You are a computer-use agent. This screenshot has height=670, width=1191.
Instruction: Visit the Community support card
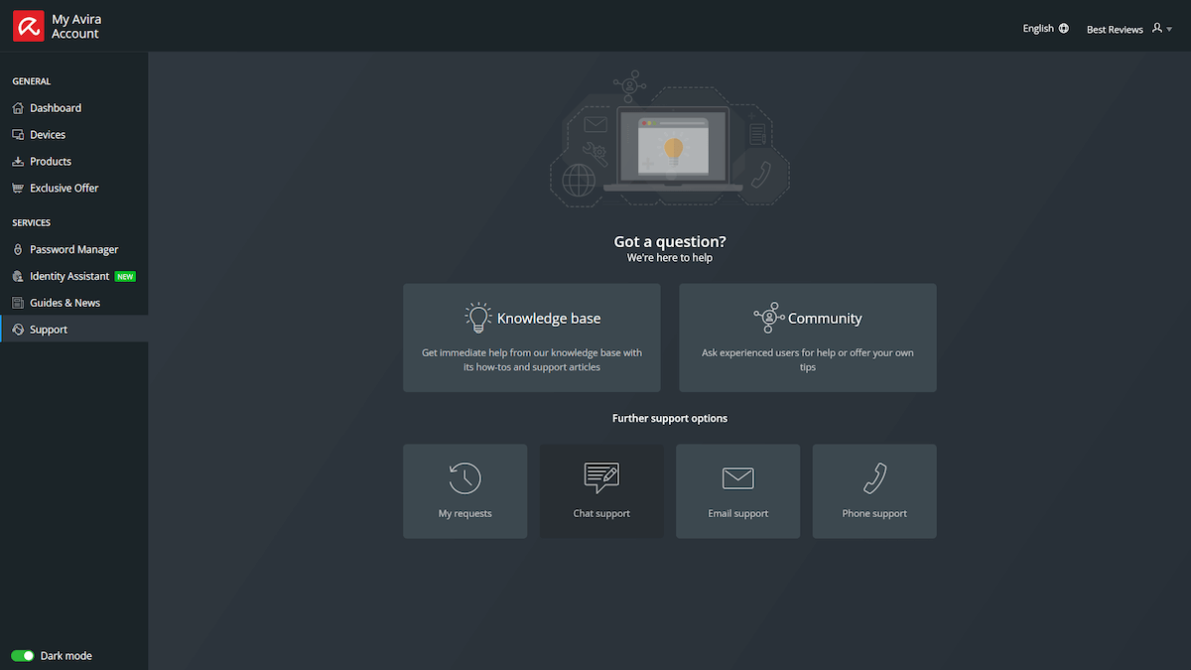pyautogui.click(x=807, y=337)
